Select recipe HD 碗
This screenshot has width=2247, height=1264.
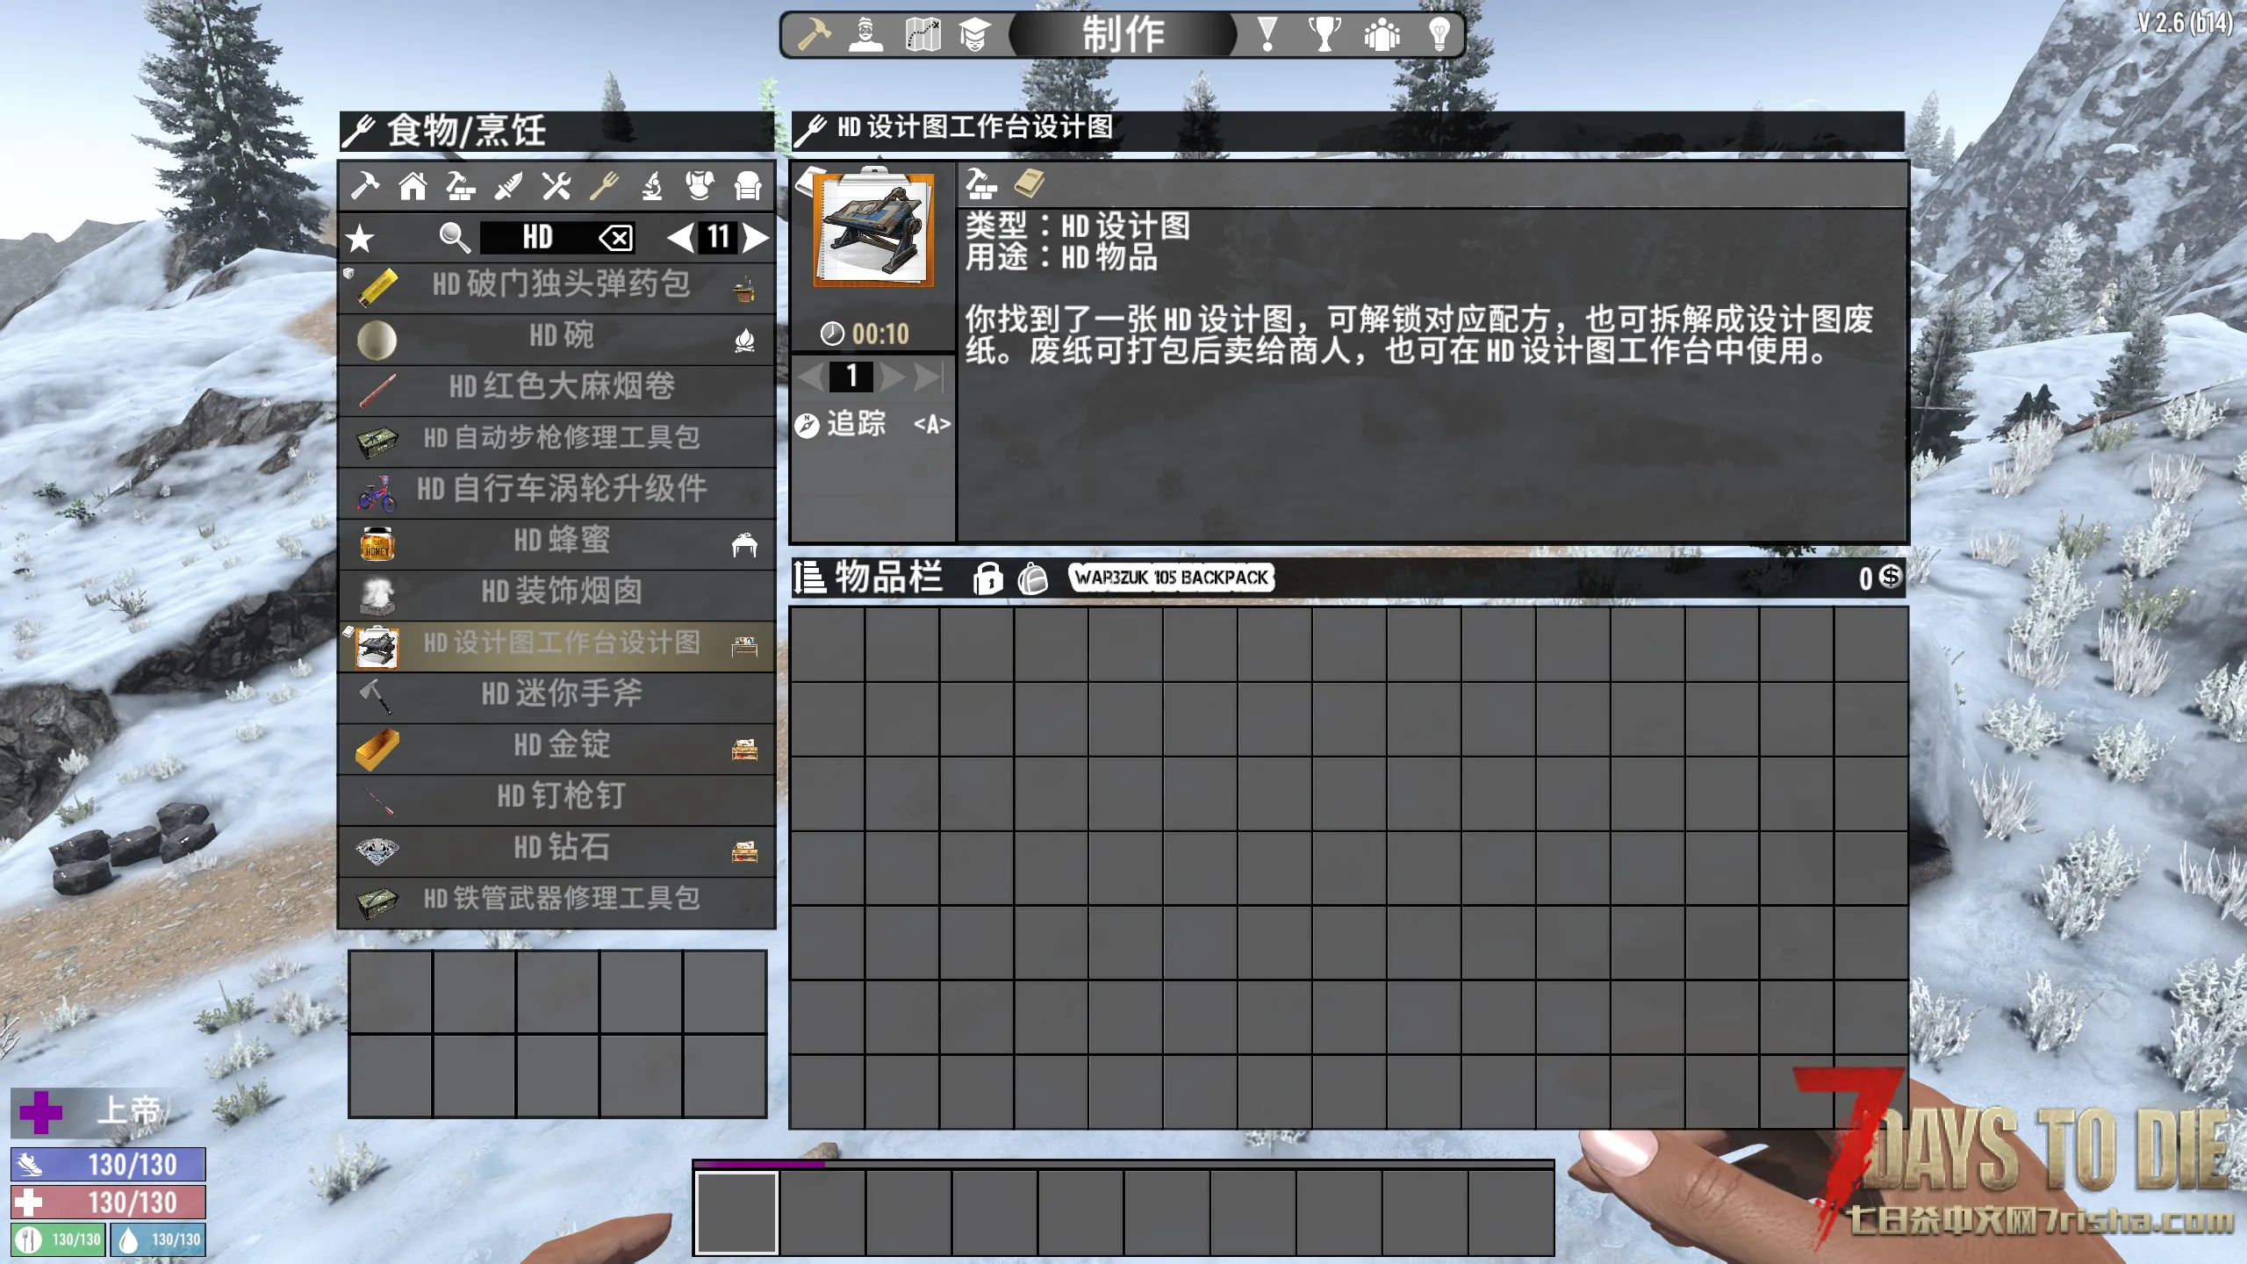pos(557,339)
